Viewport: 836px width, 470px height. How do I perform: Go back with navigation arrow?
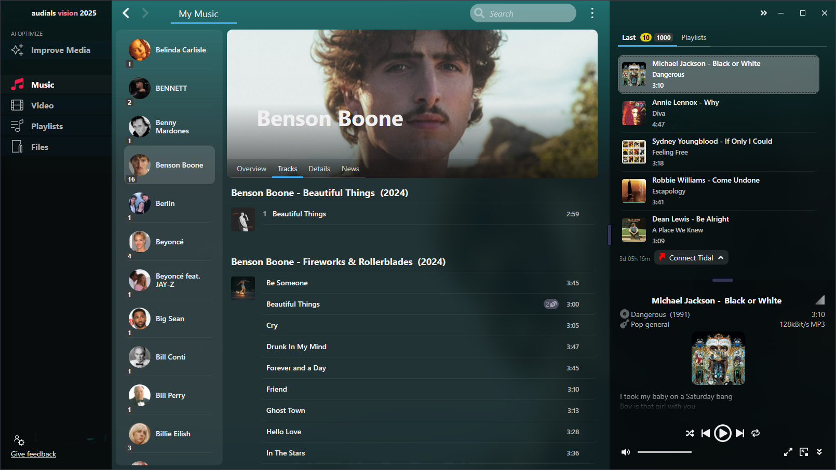[126, 13]
